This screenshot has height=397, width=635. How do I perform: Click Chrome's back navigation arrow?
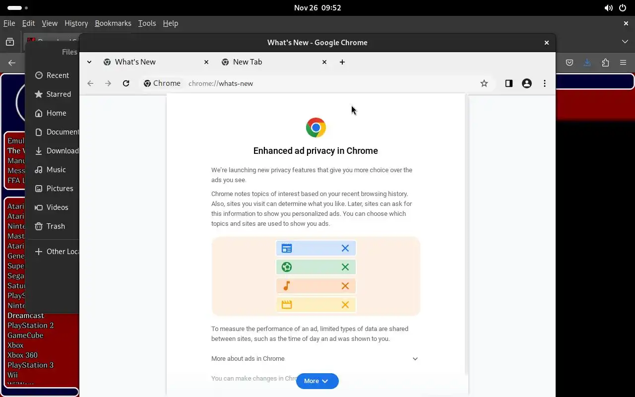click(90, 83)
